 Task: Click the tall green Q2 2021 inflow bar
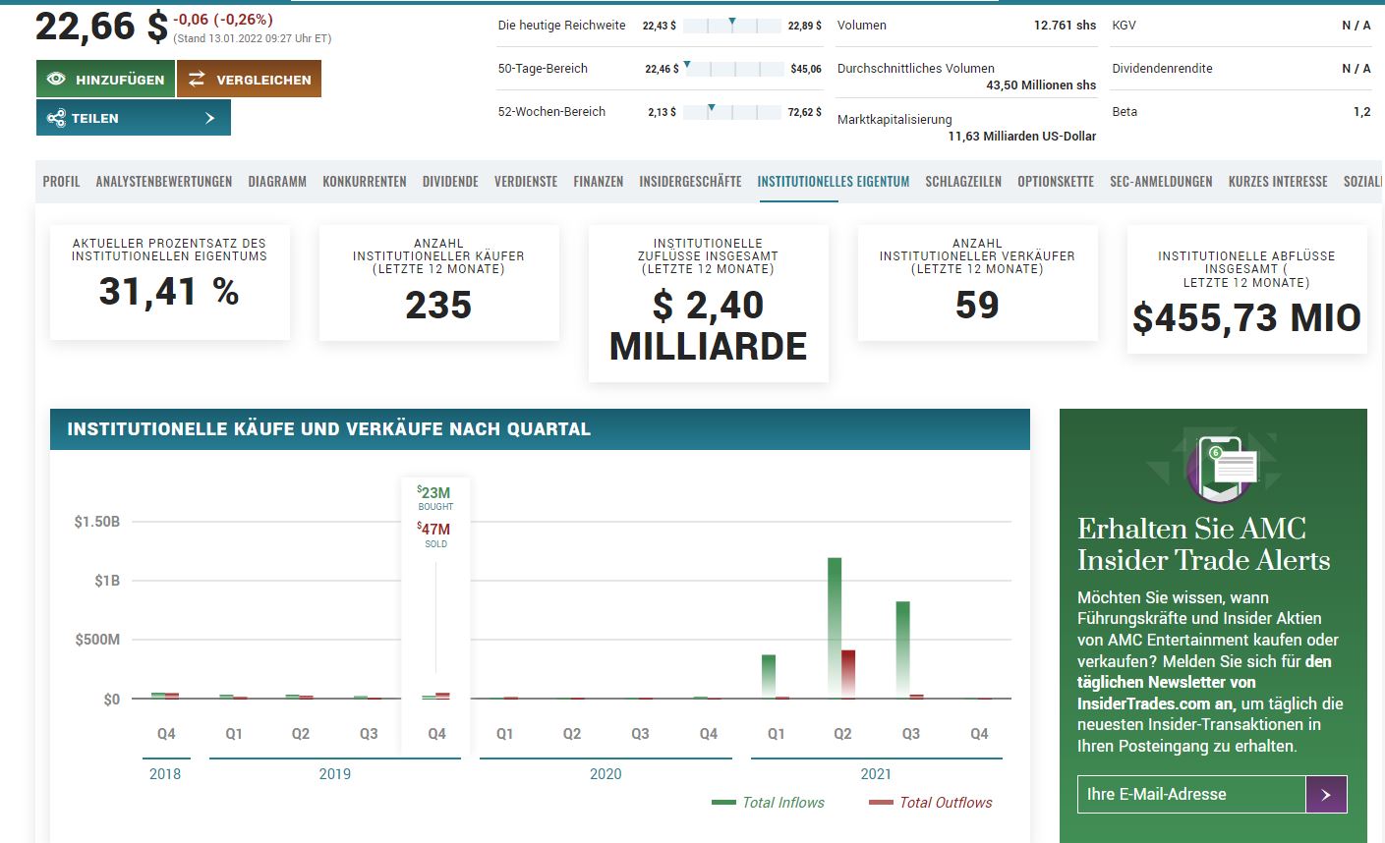[x=835, y=628]
